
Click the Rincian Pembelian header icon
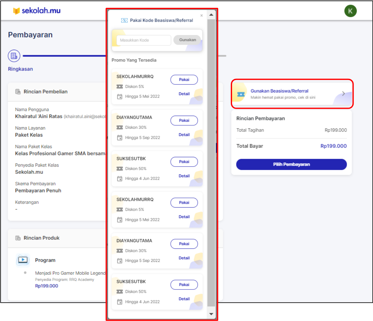click(x=18, y=92)
